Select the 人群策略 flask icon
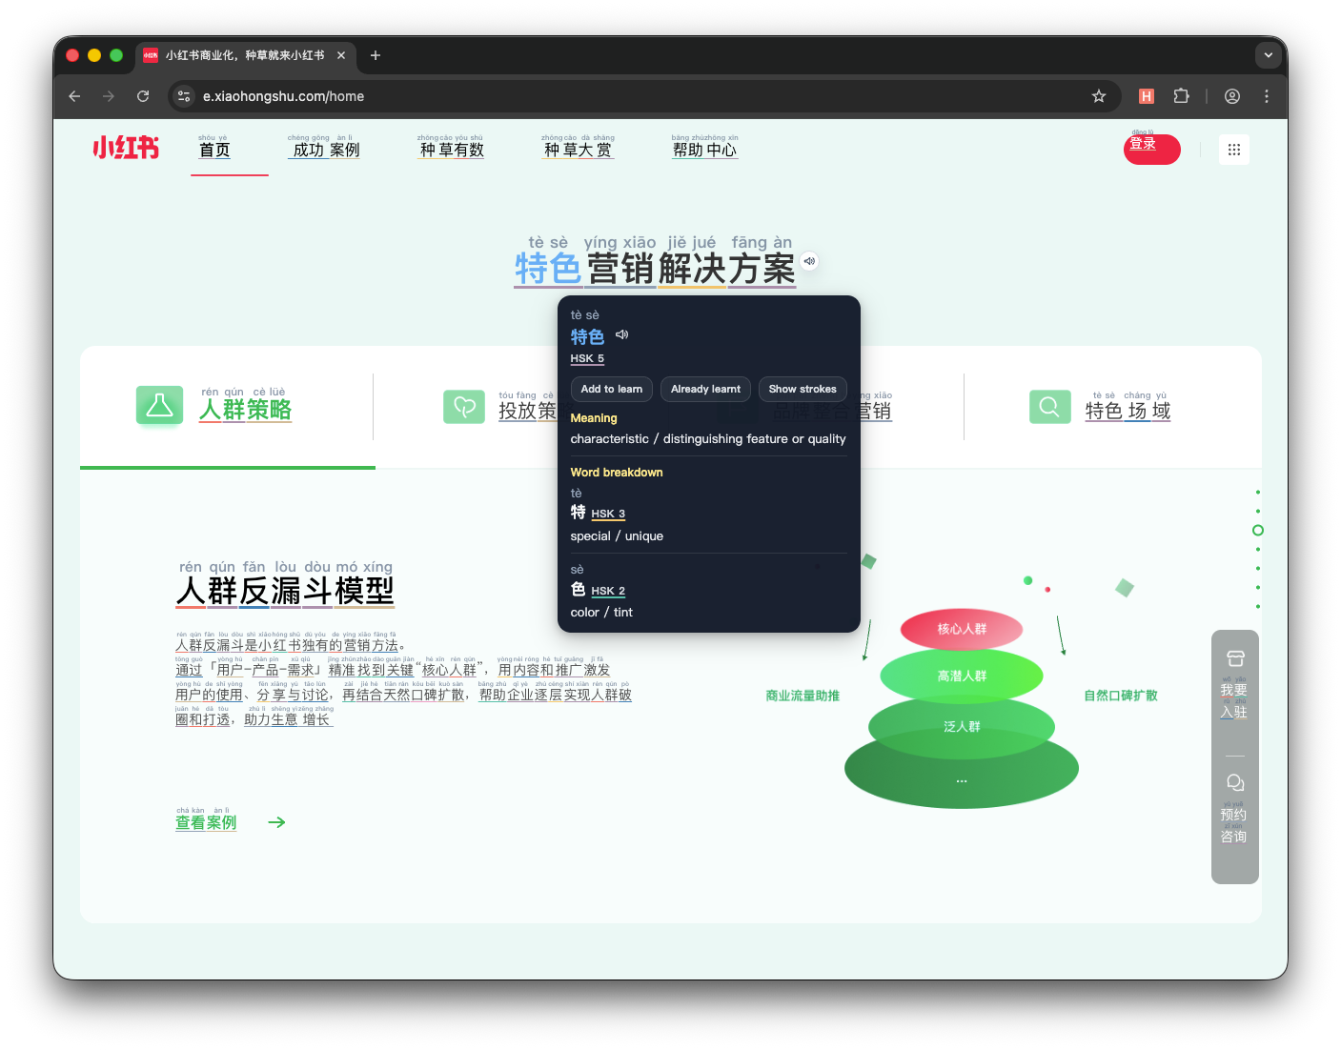The image size is (1341, 1050). [x=159, y=406]
